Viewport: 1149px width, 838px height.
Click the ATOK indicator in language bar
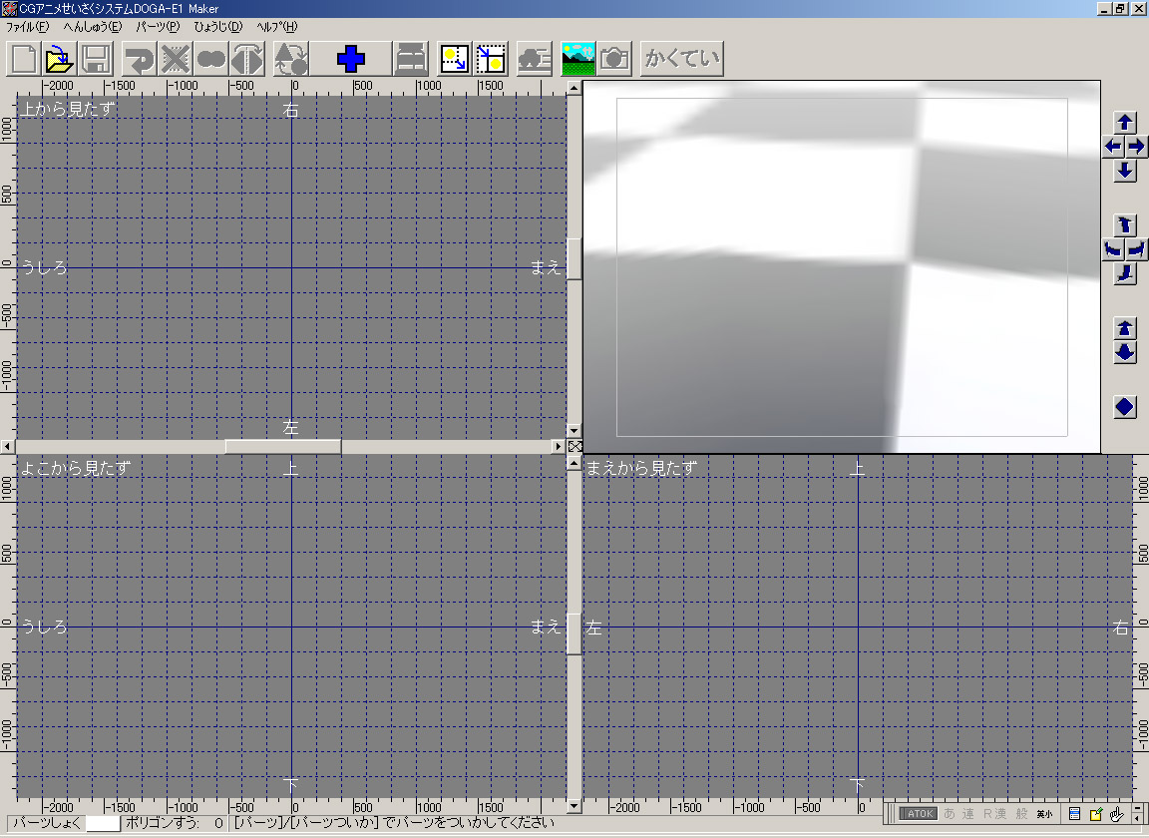(917, 814)
